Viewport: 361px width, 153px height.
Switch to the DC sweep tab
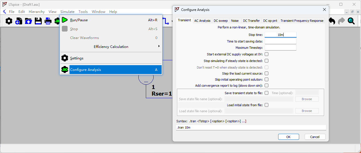click(221, 21)
